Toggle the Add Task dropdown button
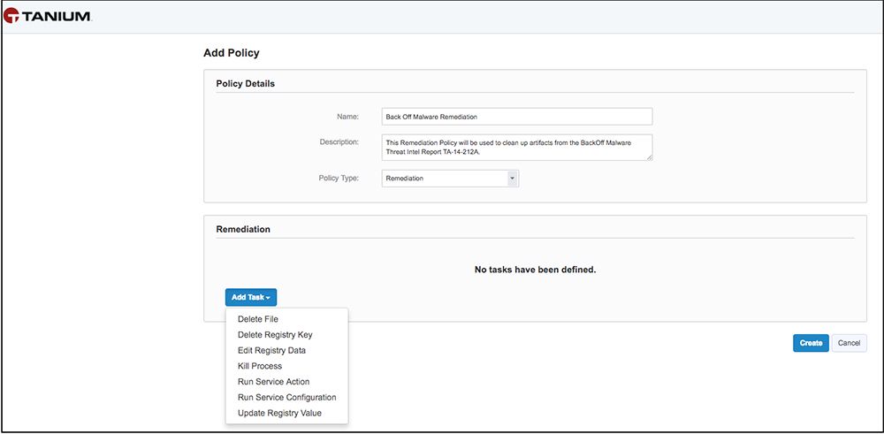The image size is (884, 434). 251,298
